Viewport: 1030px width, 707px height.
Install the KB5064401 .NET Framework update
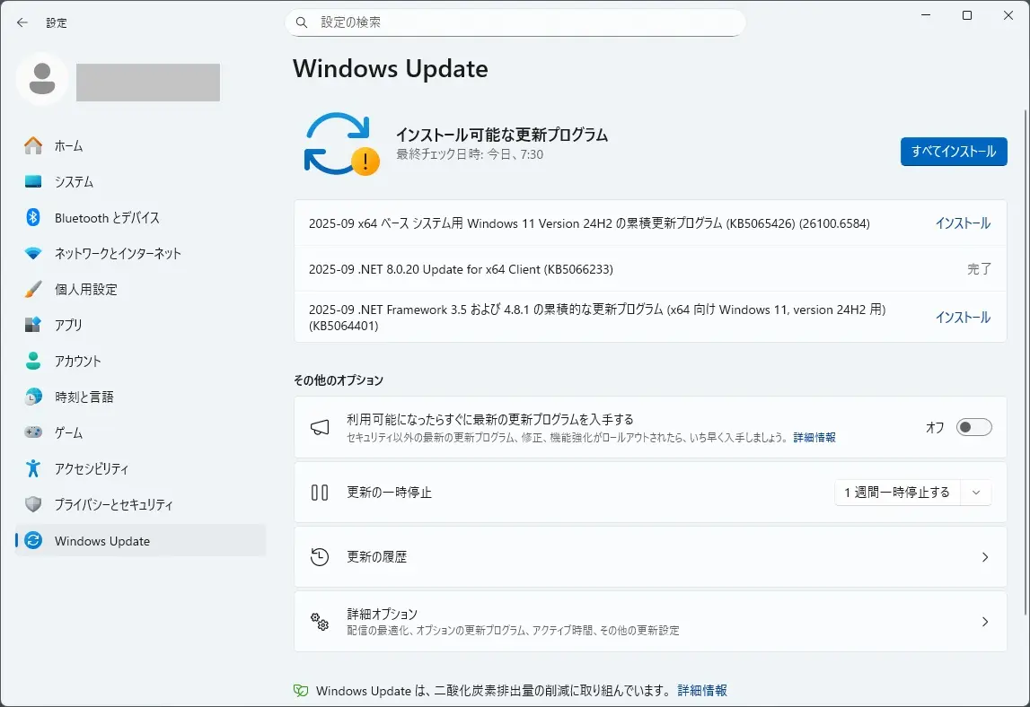(x=963, y=317)
